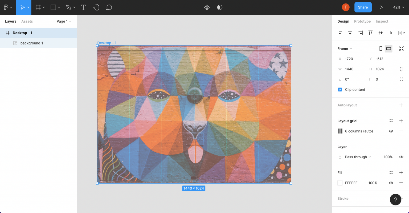
Task: Add a new layout grid
Action: (x=401, y=121)
